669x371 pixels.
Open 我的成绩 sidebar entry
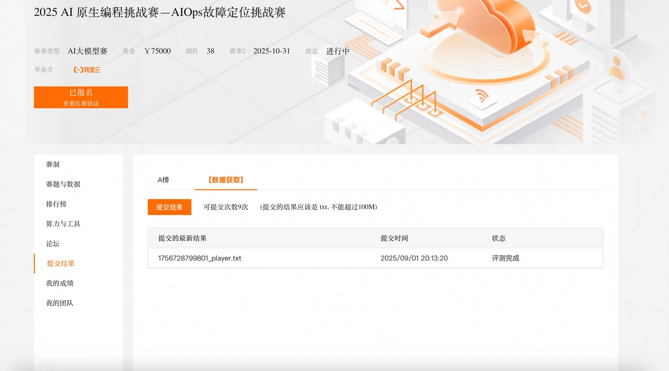pyautogui.click(x=60, y=284)
